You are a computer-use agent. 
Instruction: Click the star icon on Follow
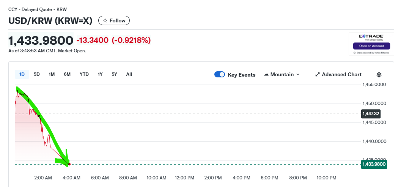pyautogui.click(x=105, y=20)
